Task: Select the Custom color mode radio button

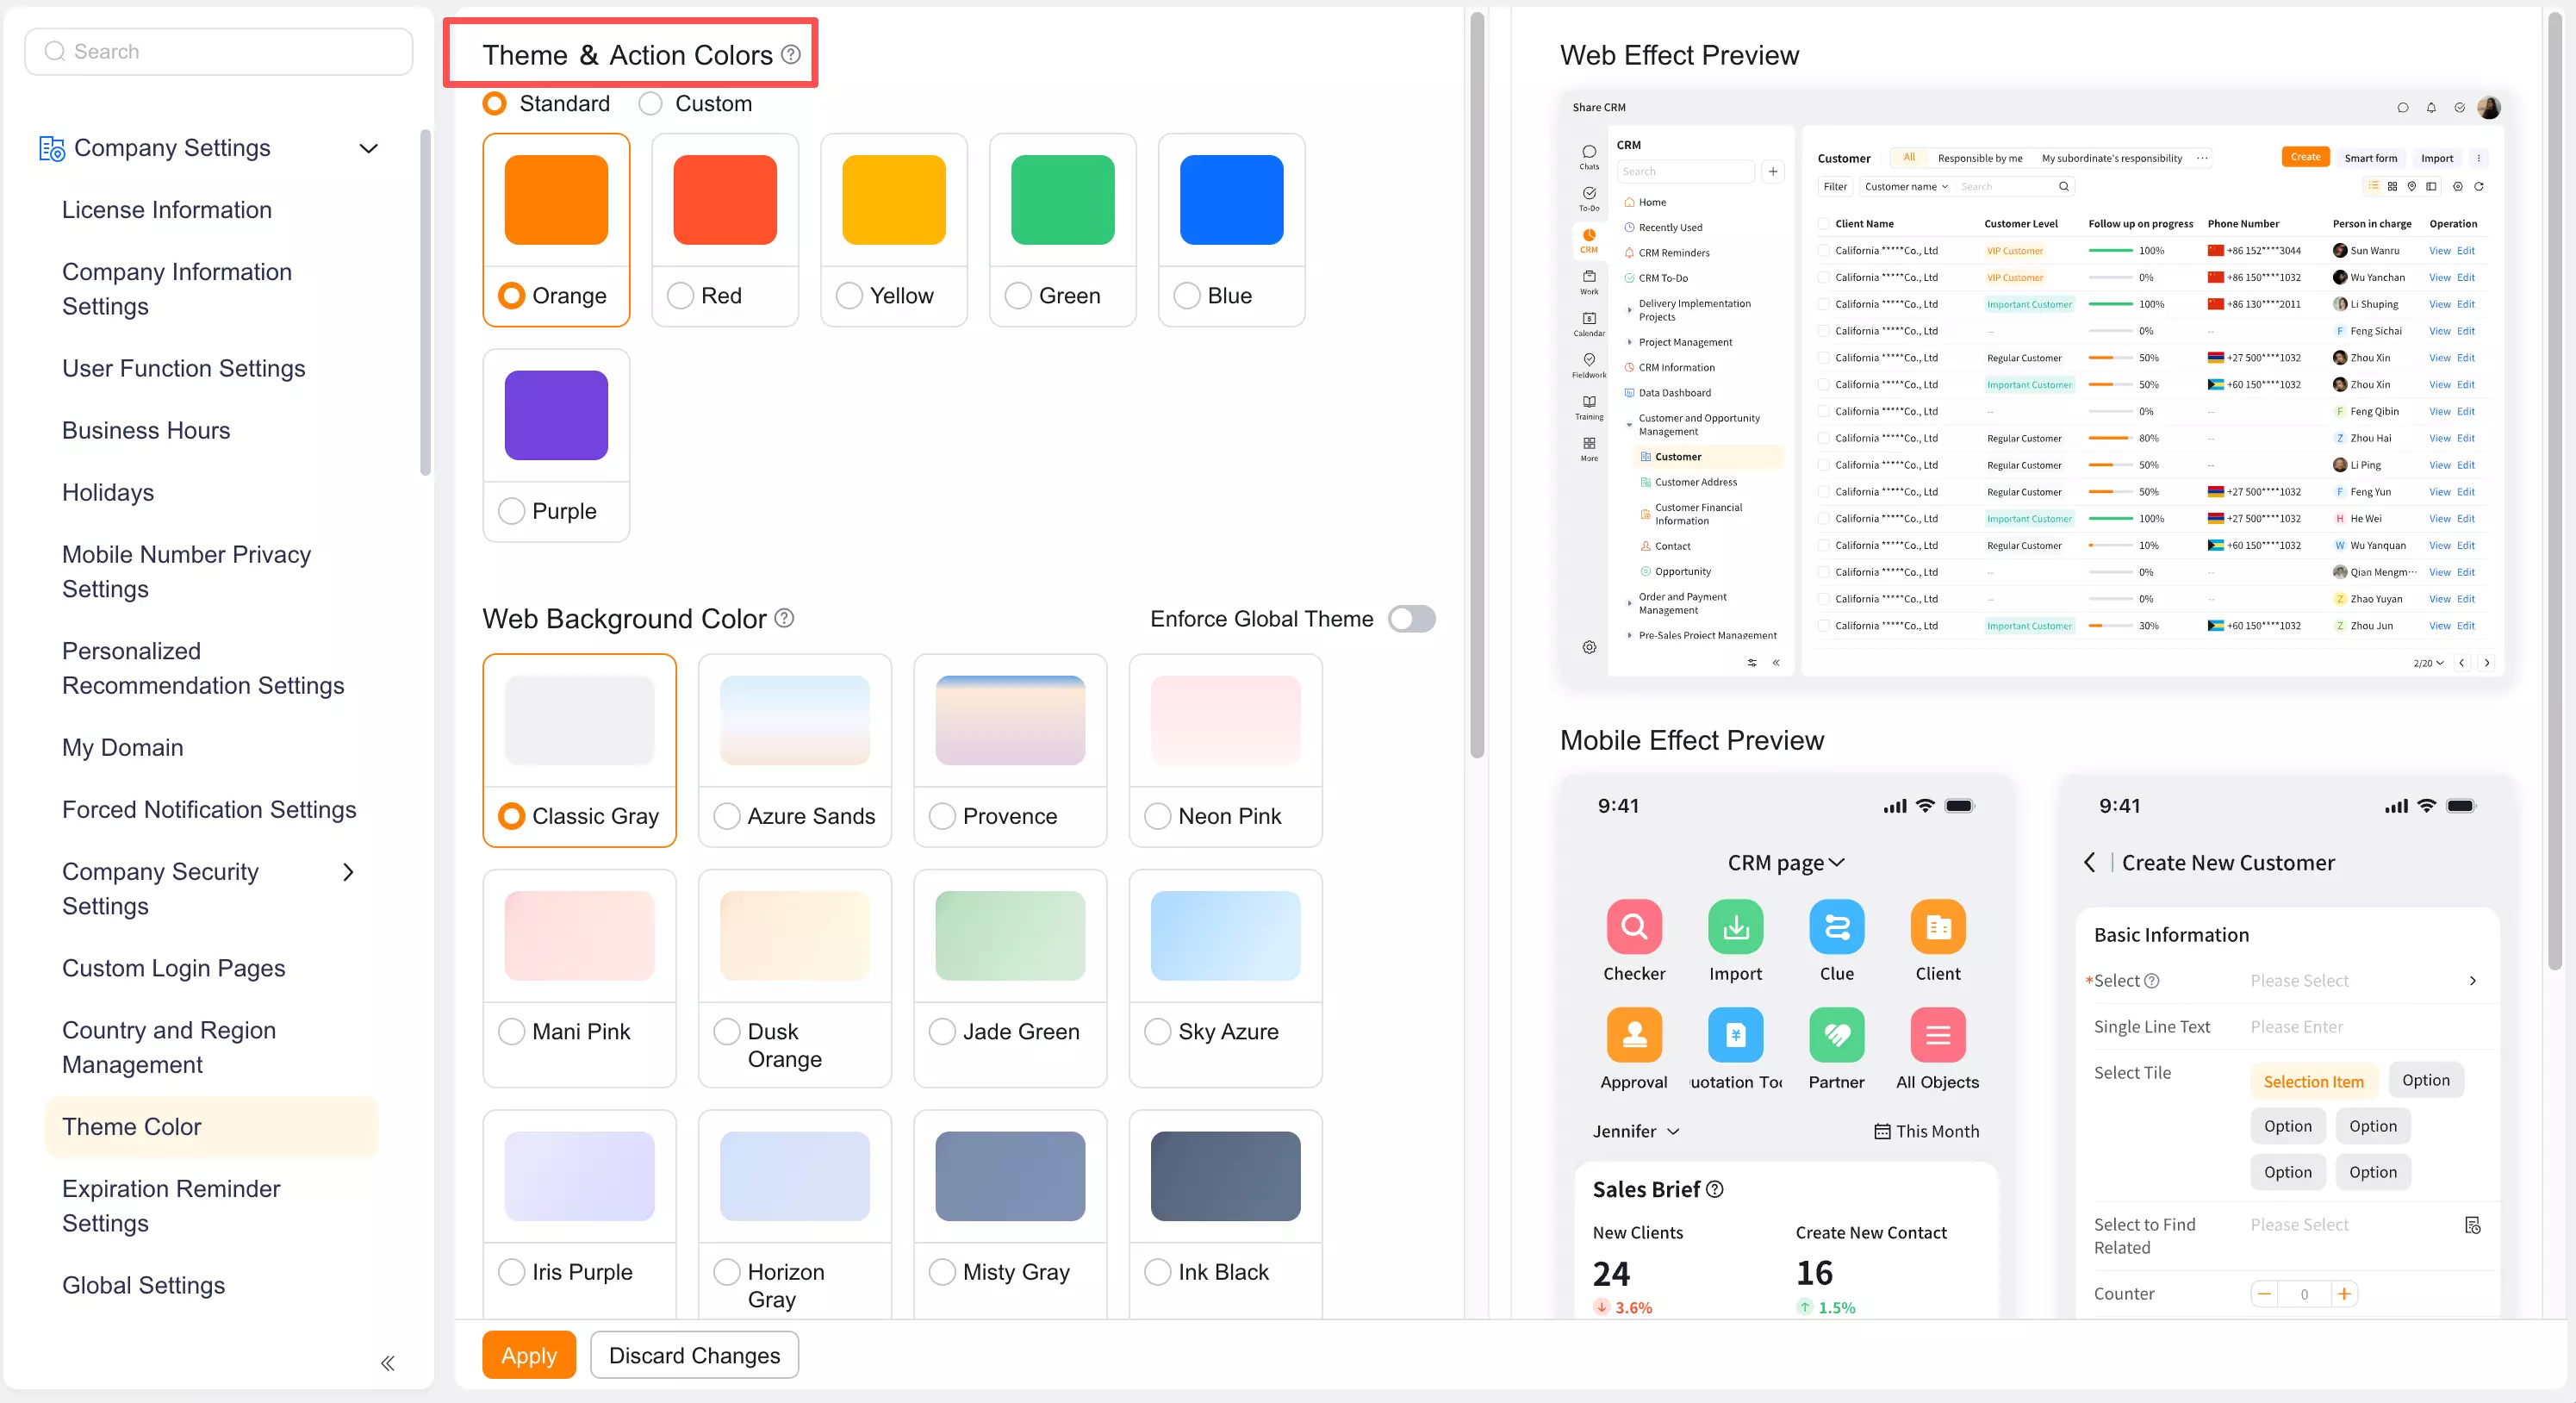Action: (x=650, y=103)
